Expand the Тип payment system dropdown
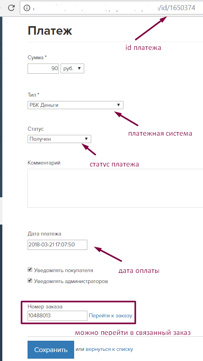Viewport: 203px width, 361px height. click(x=75, y=105)
